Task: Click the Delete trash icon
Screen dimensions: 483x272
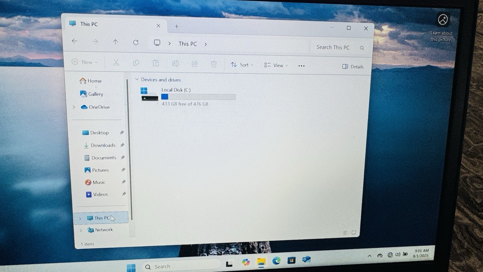Action: [x=214, y=64]
